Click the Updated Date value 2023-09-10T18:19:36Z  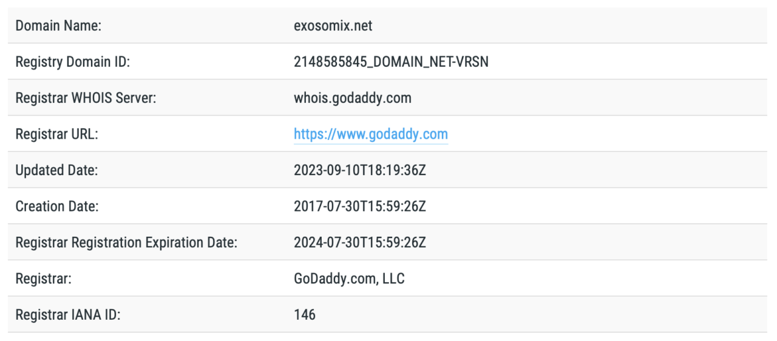pos(360,170)
